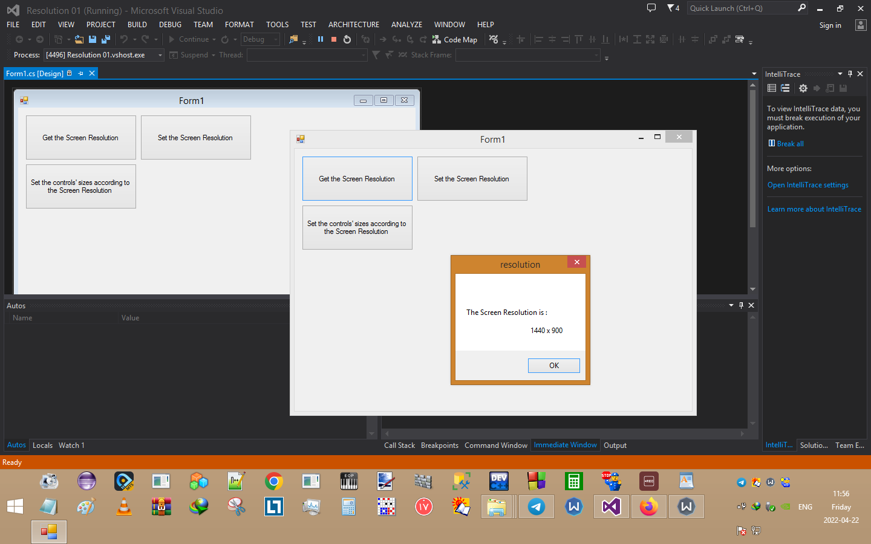
Task: Click the Find in Files icon
Action: pyautogui.click(x=293, y=39)
